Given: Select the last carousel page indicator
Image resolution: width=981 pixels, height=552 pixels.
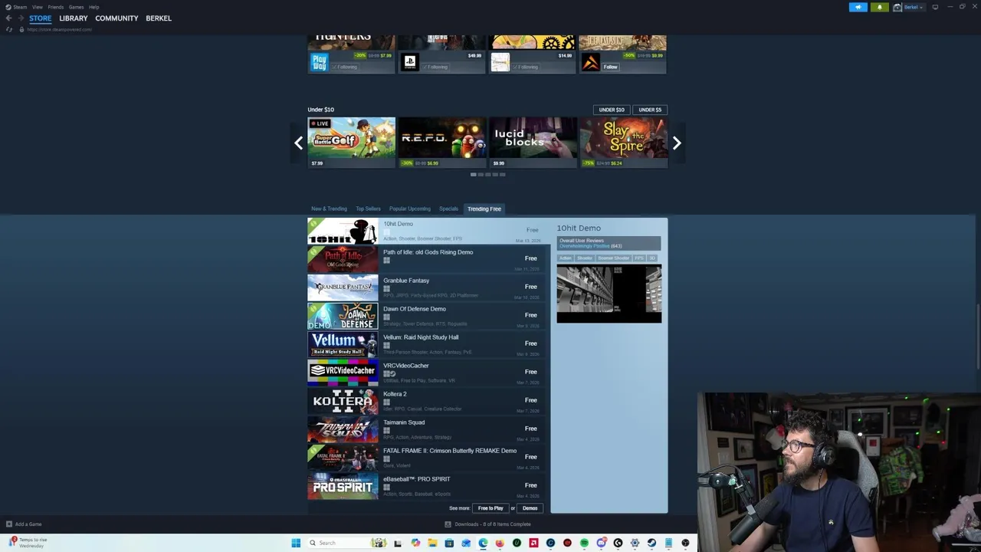Looking at the screenshot, I should (x=502, y=174).
